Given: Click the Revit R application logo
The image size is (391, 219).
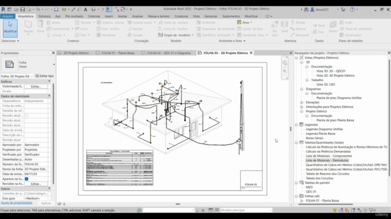Looking at the screenshot, I should tap(3, 10).
